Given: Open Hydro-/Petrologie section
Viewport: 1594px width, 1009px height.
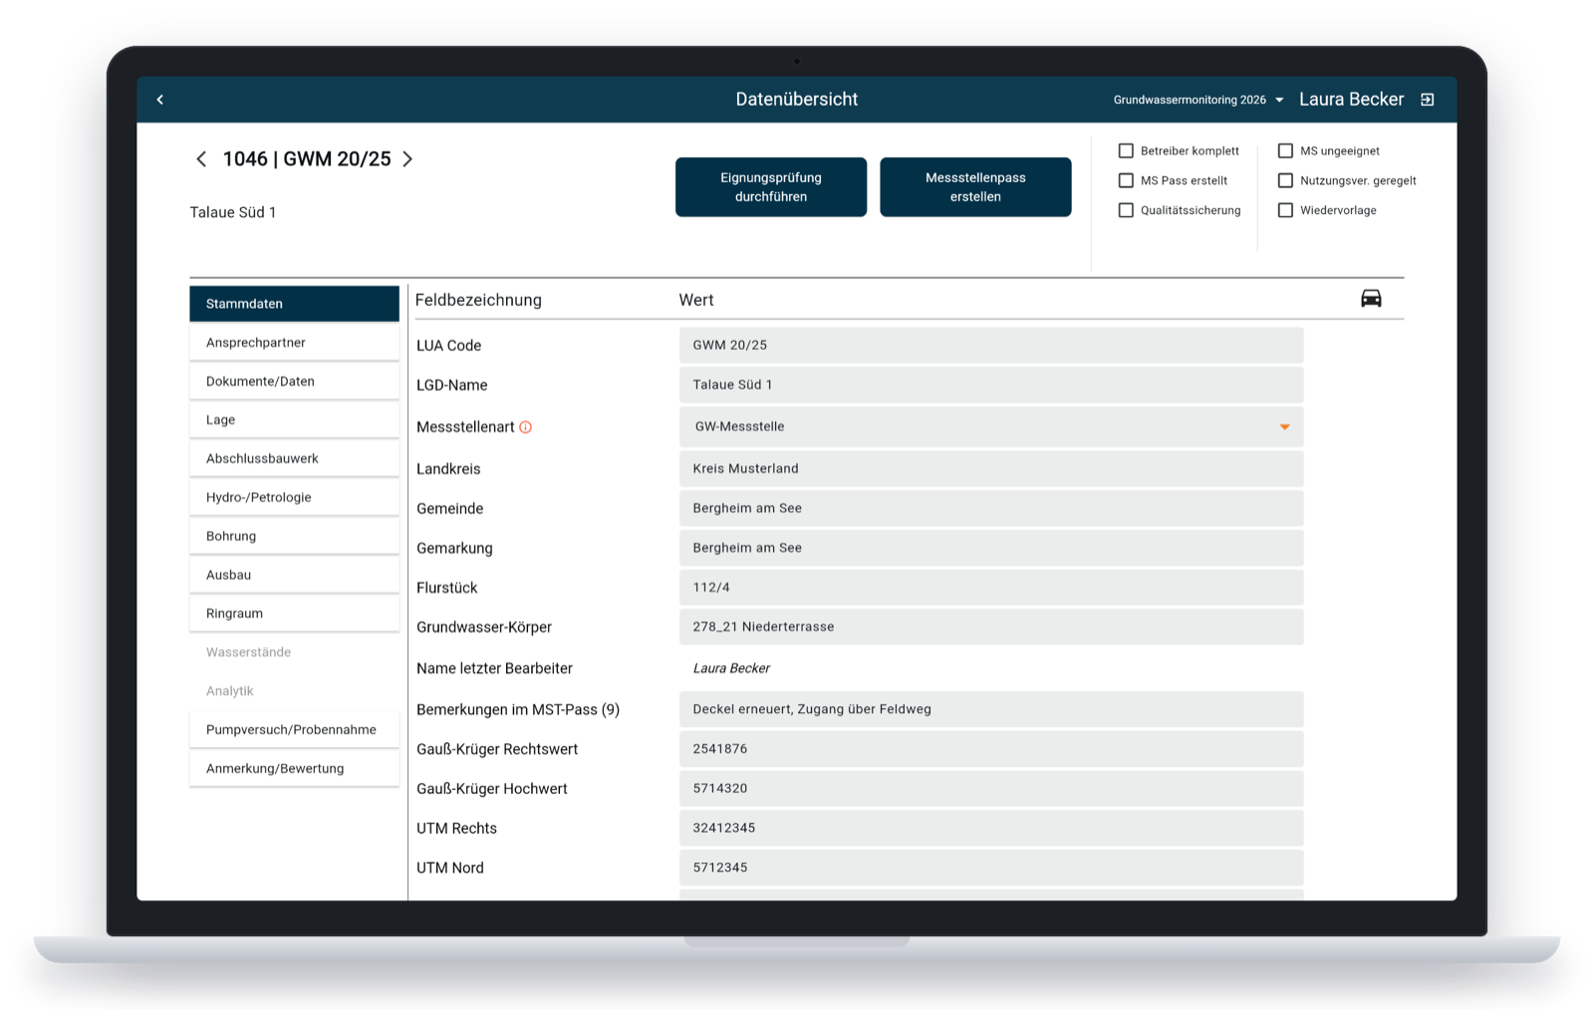Looking at the screenshot, I should click(x=294, y=498).
